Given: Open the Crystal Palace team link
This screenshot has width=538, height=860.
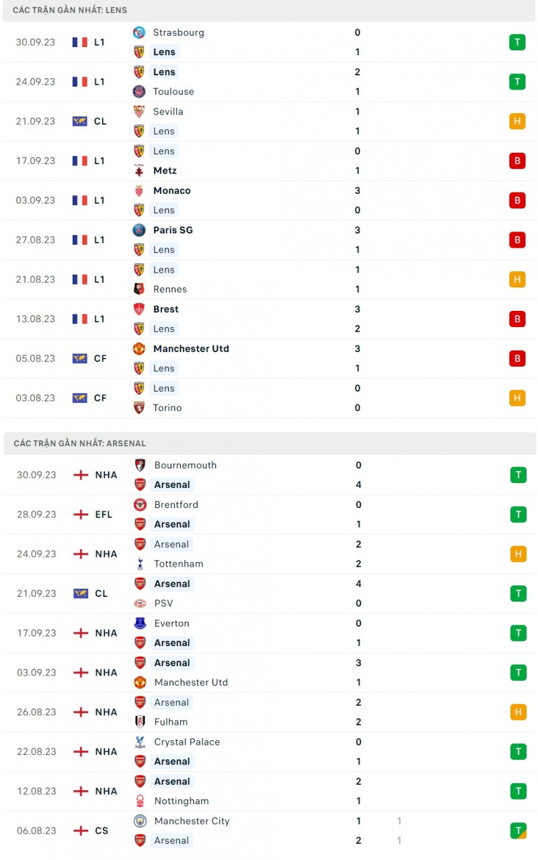Looking at the screenshot, I should coord(187,742).
